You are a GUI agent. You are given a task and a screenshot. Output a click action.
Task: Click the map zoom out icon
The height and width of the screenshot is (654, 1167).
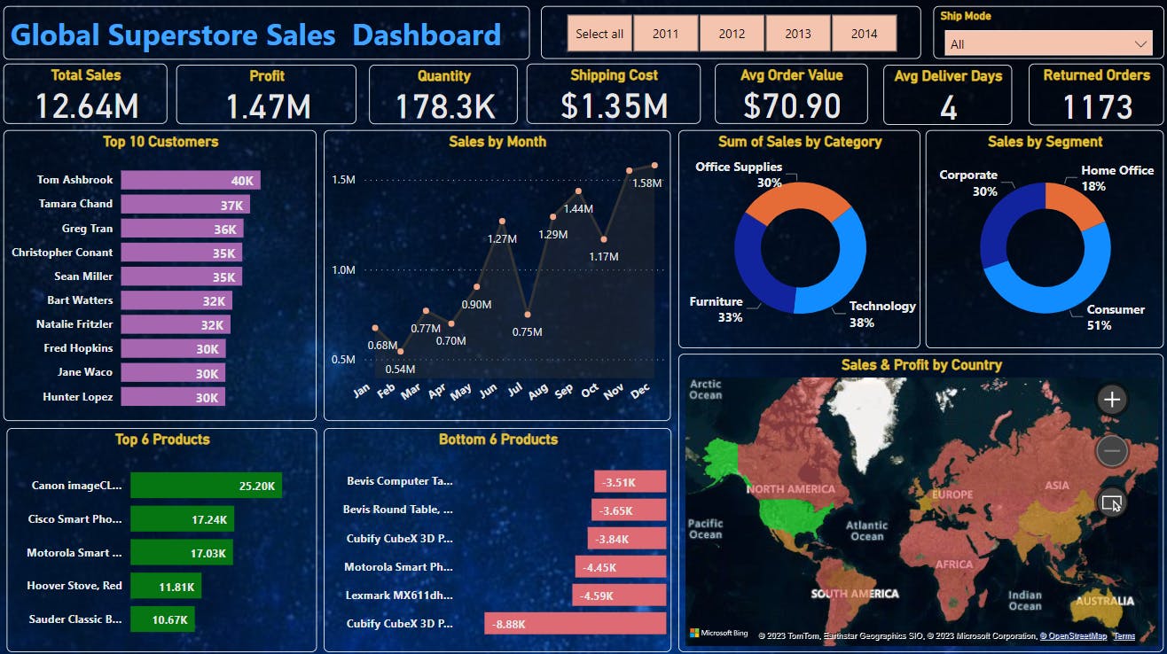tap(1111, 450)
